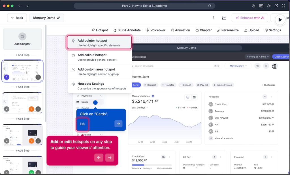The width and height of the screenshot is (290, 175).
Task: Click the Back button
Action: tap(17, 18)
